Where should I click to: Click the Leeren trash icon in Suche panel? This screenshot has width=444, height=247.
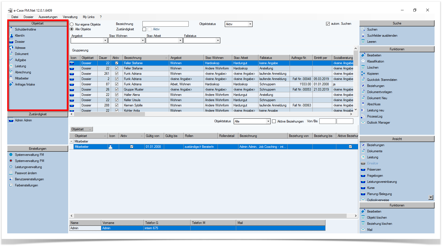point(363,42)
